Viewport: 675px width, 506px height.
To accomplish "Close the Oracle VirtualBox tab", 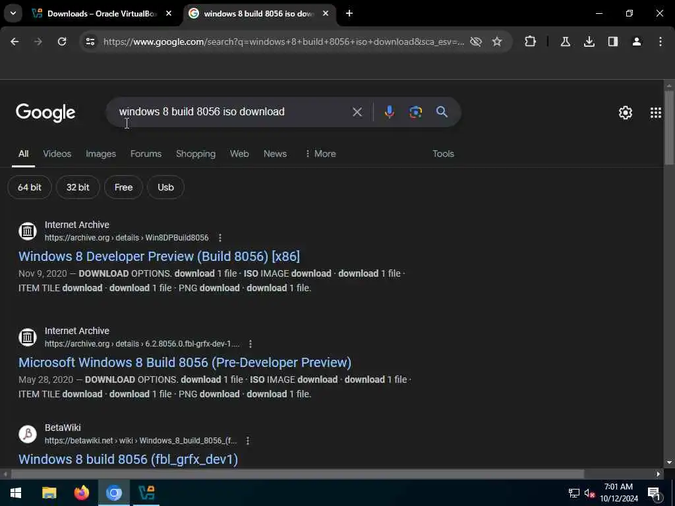I will click(x=169, y=13).
